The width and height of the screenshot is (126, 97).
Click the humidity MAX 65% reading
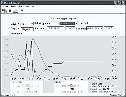pyautogui.click(x=72, y=86)
